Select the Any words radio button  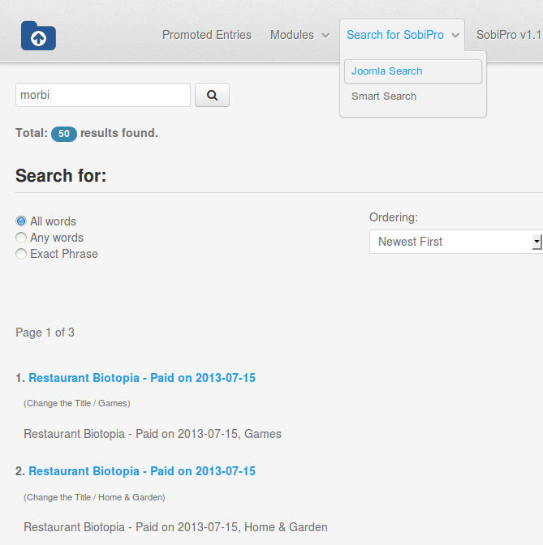pos(21,238)
